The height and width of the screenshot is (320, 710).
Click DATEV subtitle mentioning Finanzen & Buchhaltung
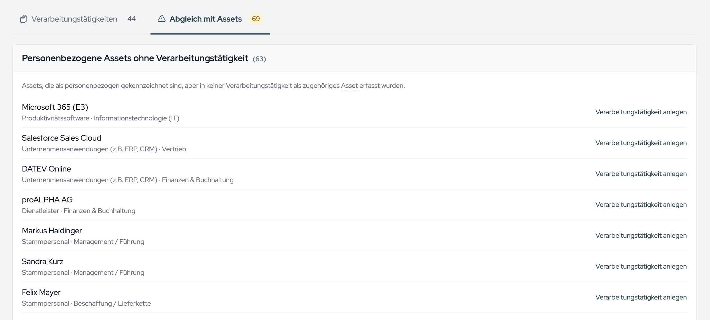pos(128,180)
